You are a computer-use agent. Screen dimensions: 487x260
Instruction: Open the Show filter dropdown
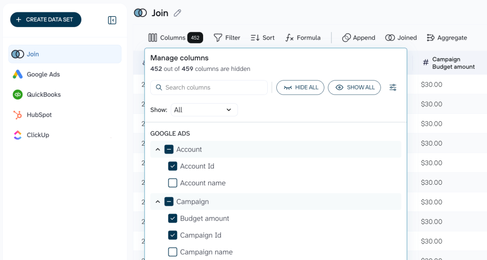pos(204,110)
